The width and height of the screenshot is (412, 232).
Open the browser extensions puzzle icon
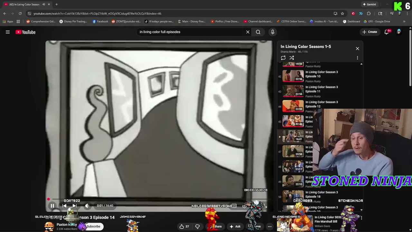[x=369, y=14]
